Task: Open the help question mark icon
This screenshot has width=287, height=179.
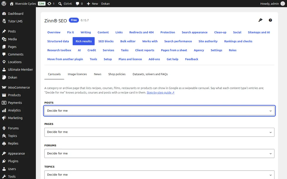Action: [x=270, y=20]
